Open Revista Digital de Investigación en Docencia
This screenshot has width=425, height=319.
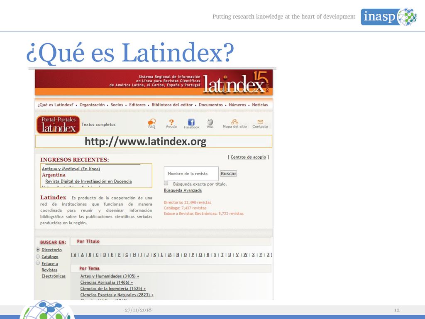click(x=88, y=181)
